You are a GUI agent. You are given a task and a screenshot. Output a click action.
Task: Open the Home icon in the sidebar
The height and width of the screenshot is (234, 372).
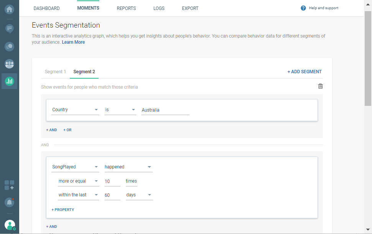point(9,9)
